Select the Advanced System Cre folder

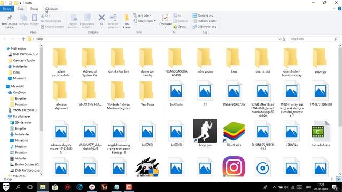click(90, 62)
